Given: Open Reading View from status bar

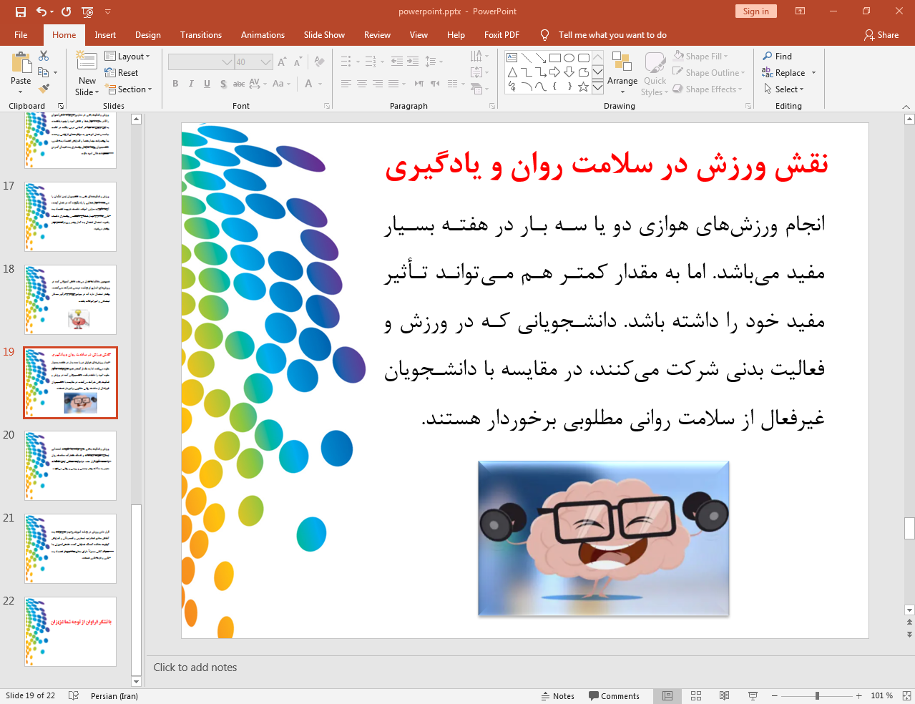Looking at the screenshot, I should (x=724, y=696).
